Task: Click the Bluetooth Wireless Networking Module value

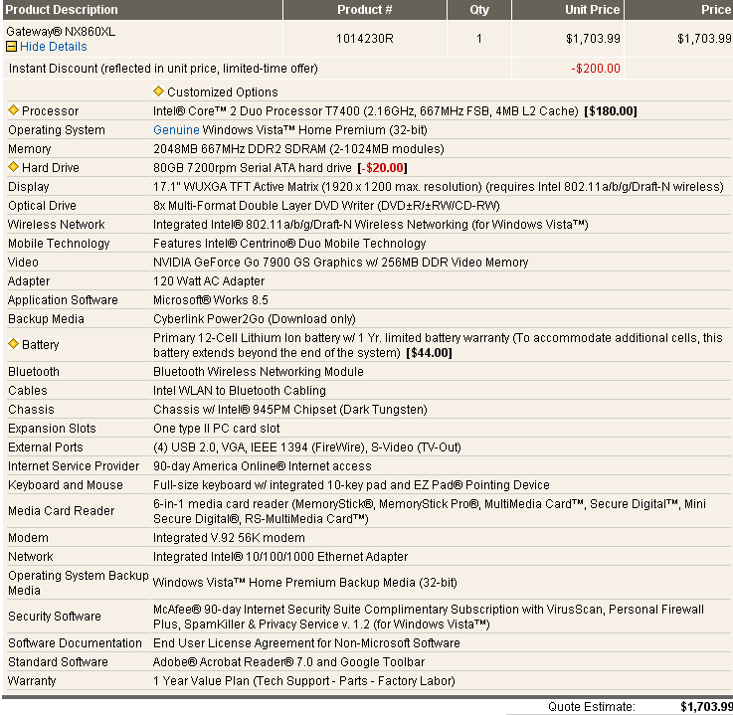Action: [259, 372]
